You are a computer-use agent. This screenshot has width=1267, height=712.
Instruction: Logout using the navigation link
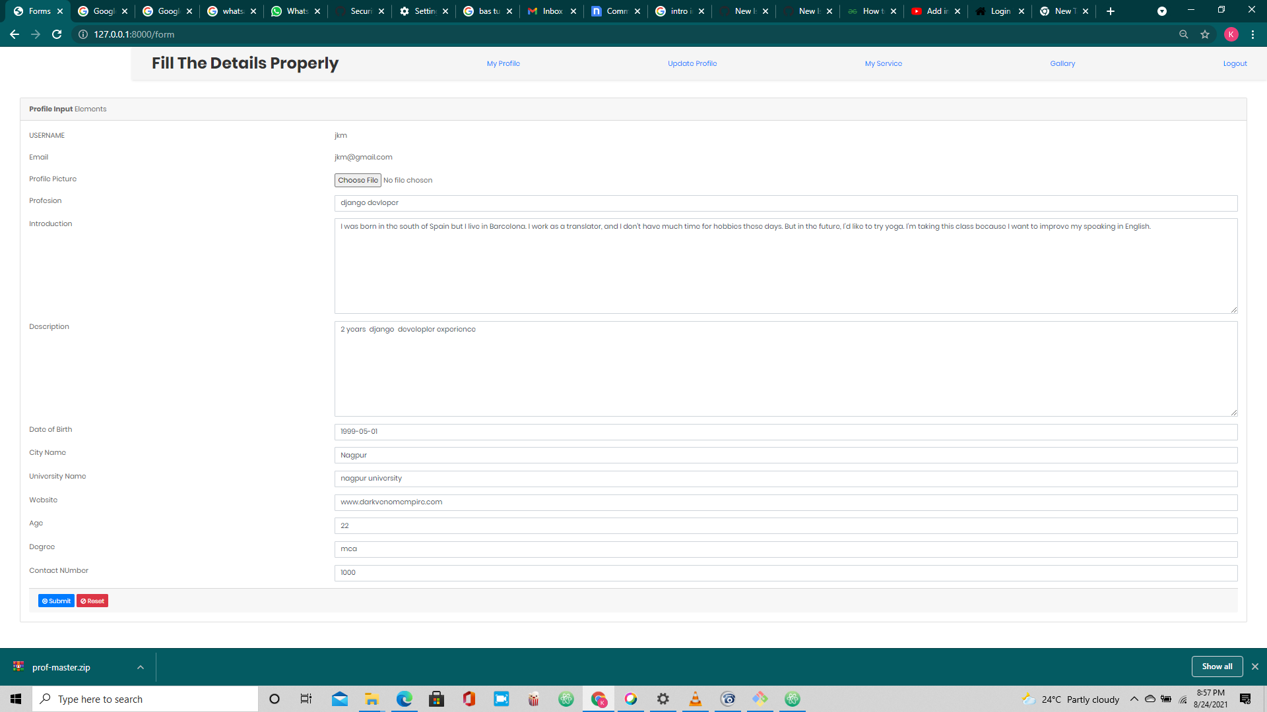(1235, 63)
